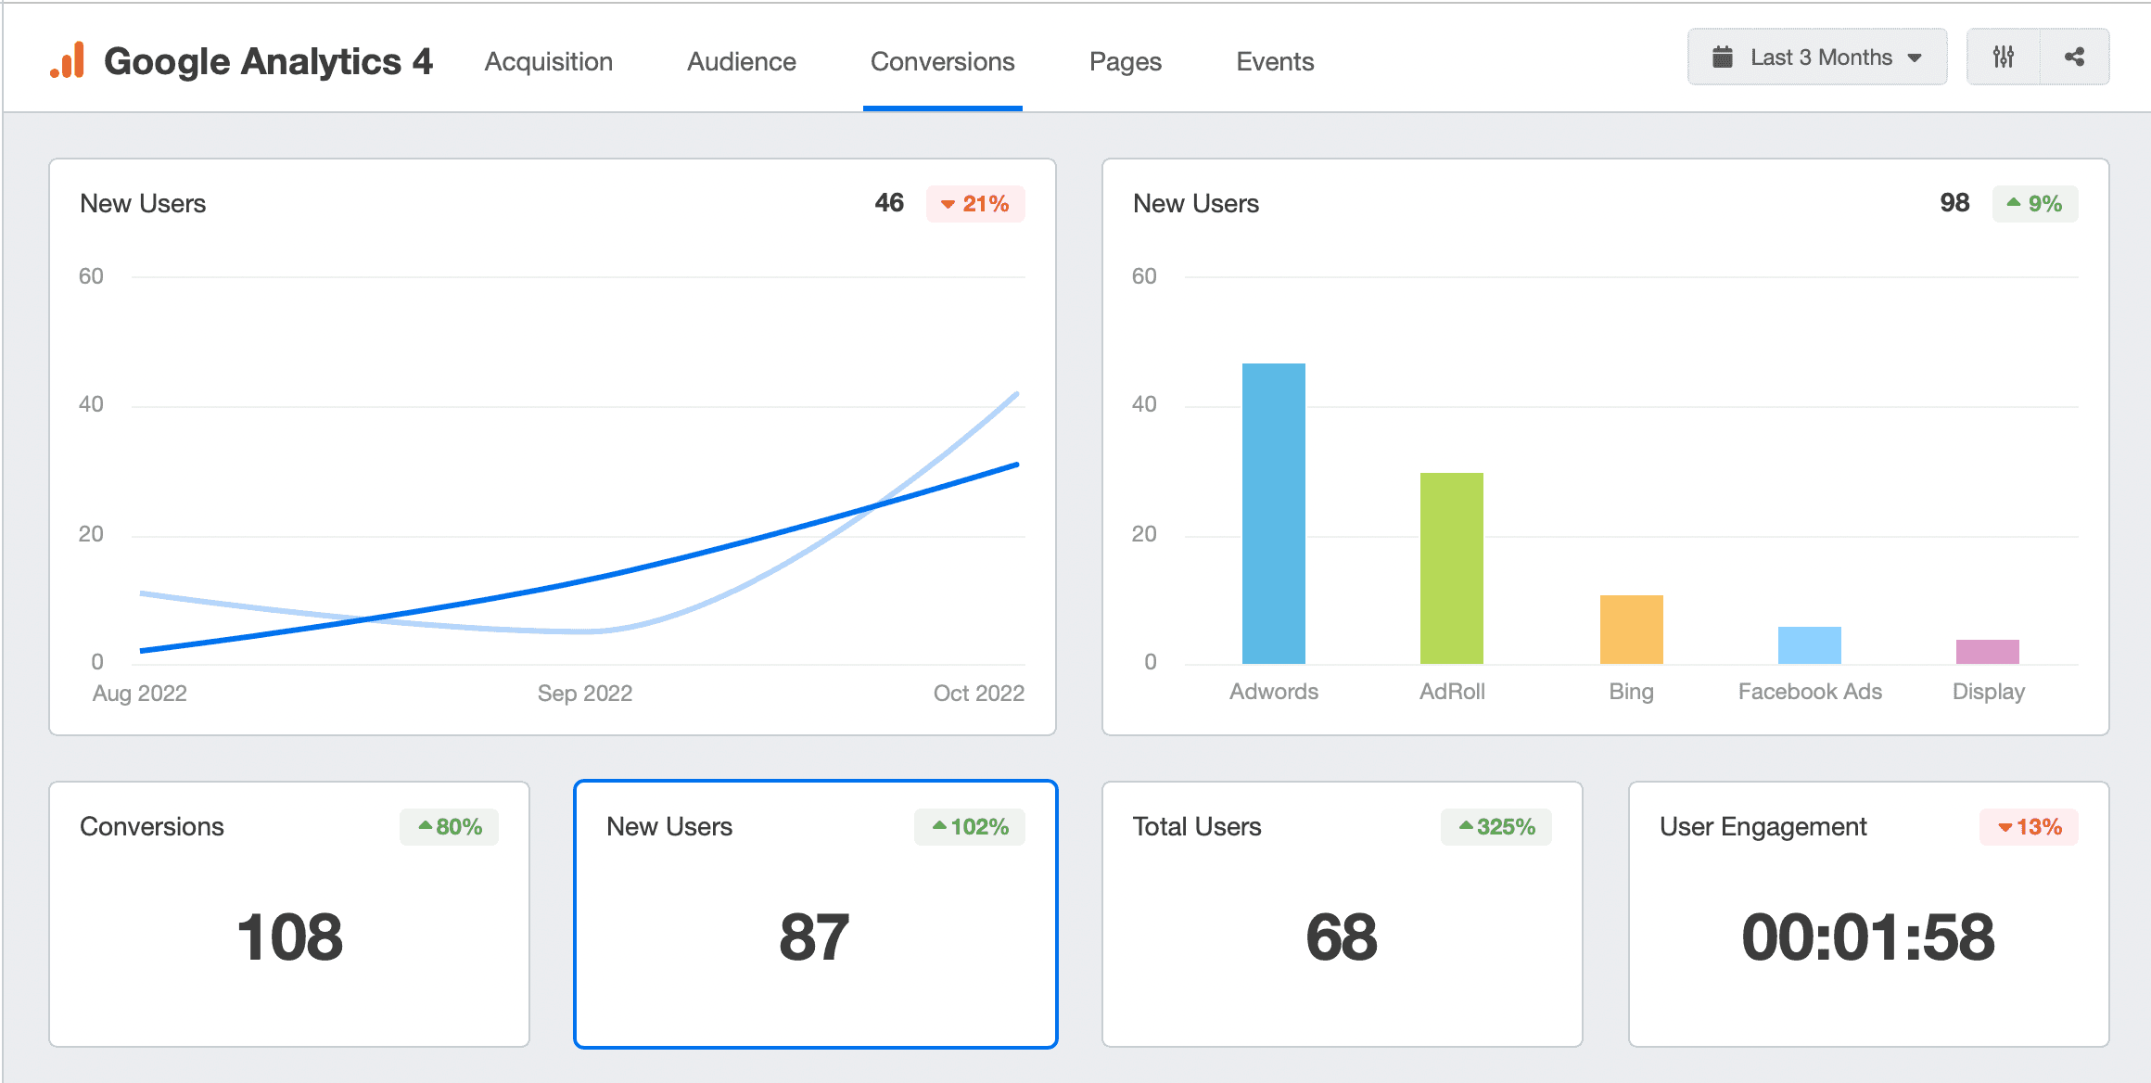Click the orange Bing bar in chart
The image size is (2151, 1083).
[x=1631, y=630]
